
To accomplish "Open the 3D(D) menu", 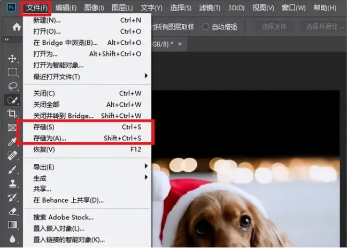I will tap(236, 8).
